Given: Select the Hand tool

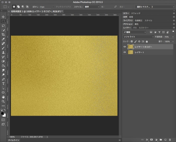Looking at the screenshot, I should (x=3, y=97).
